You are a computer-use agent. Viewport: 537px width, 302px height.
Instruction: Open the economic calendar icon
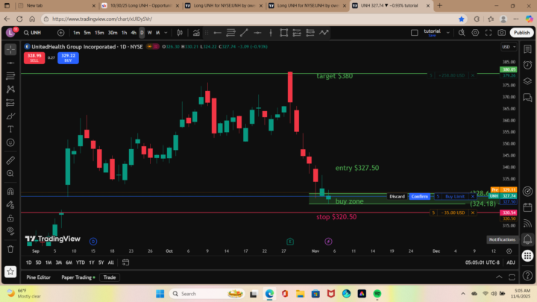527,207
